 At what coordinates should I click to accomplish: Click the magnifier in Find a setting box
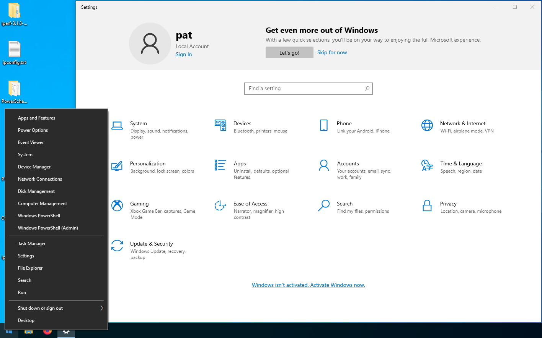(367, 89)
